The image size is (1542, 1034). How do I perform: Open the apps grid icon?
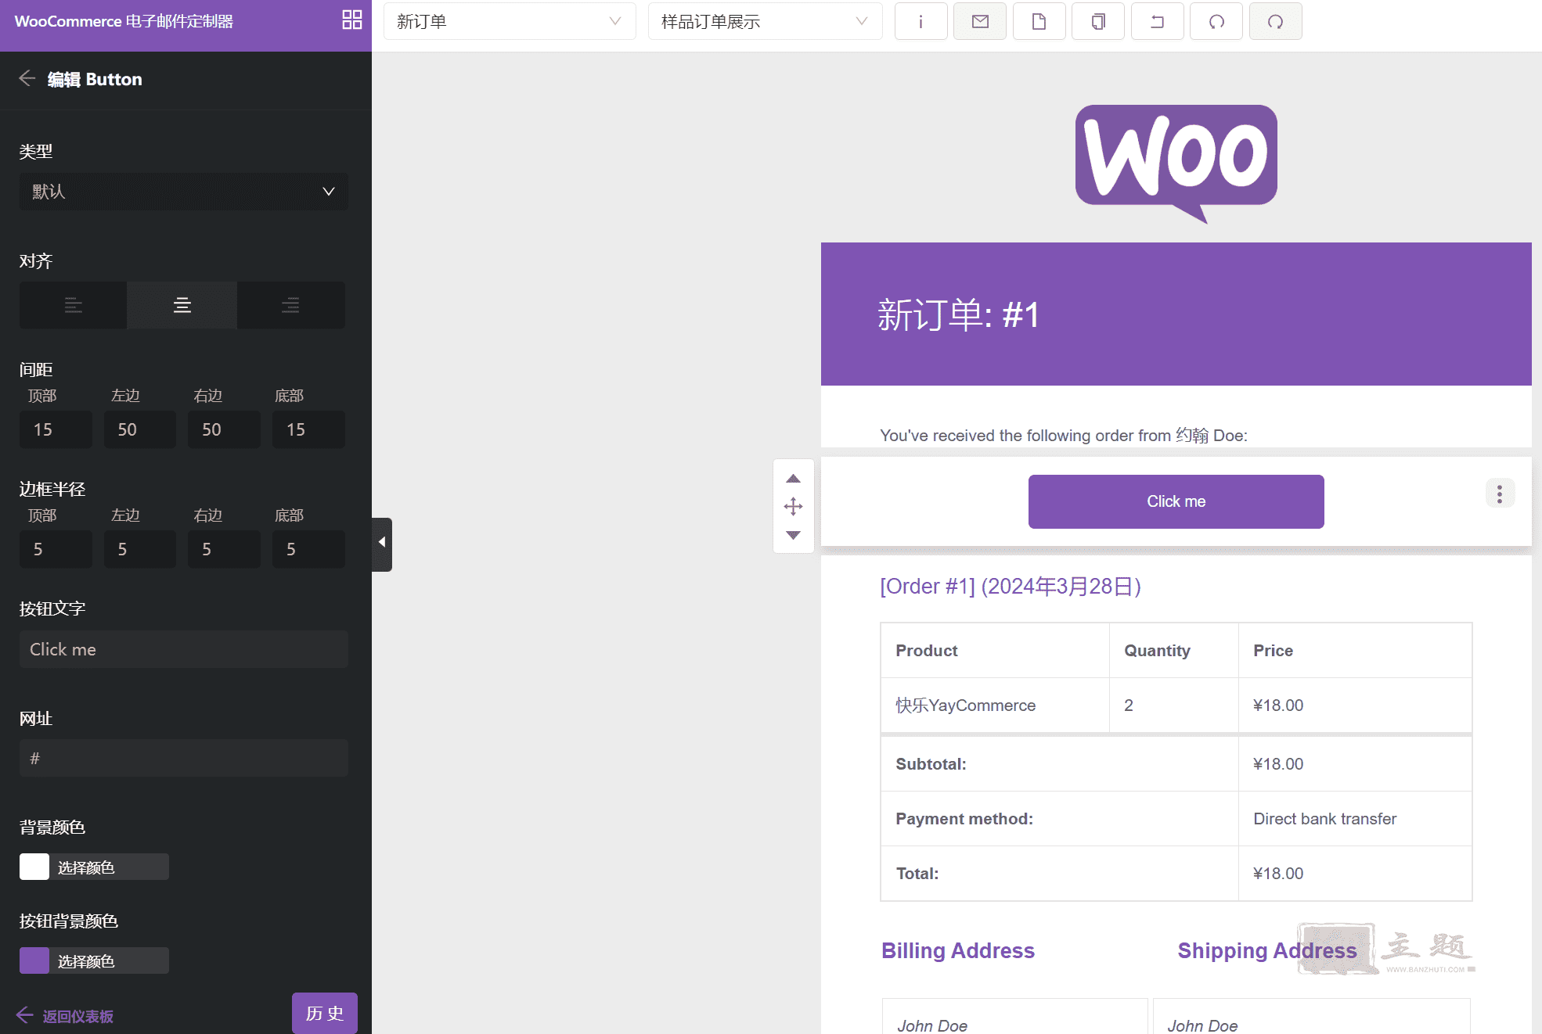click(x=352, y=20)
